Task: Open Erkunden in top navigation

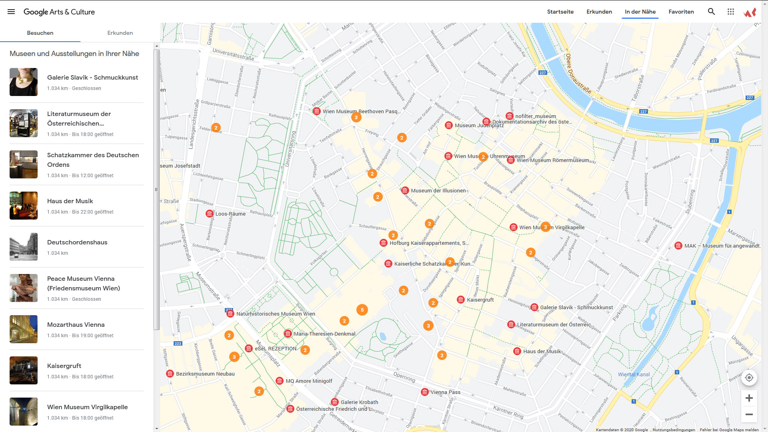Action: 599,12
